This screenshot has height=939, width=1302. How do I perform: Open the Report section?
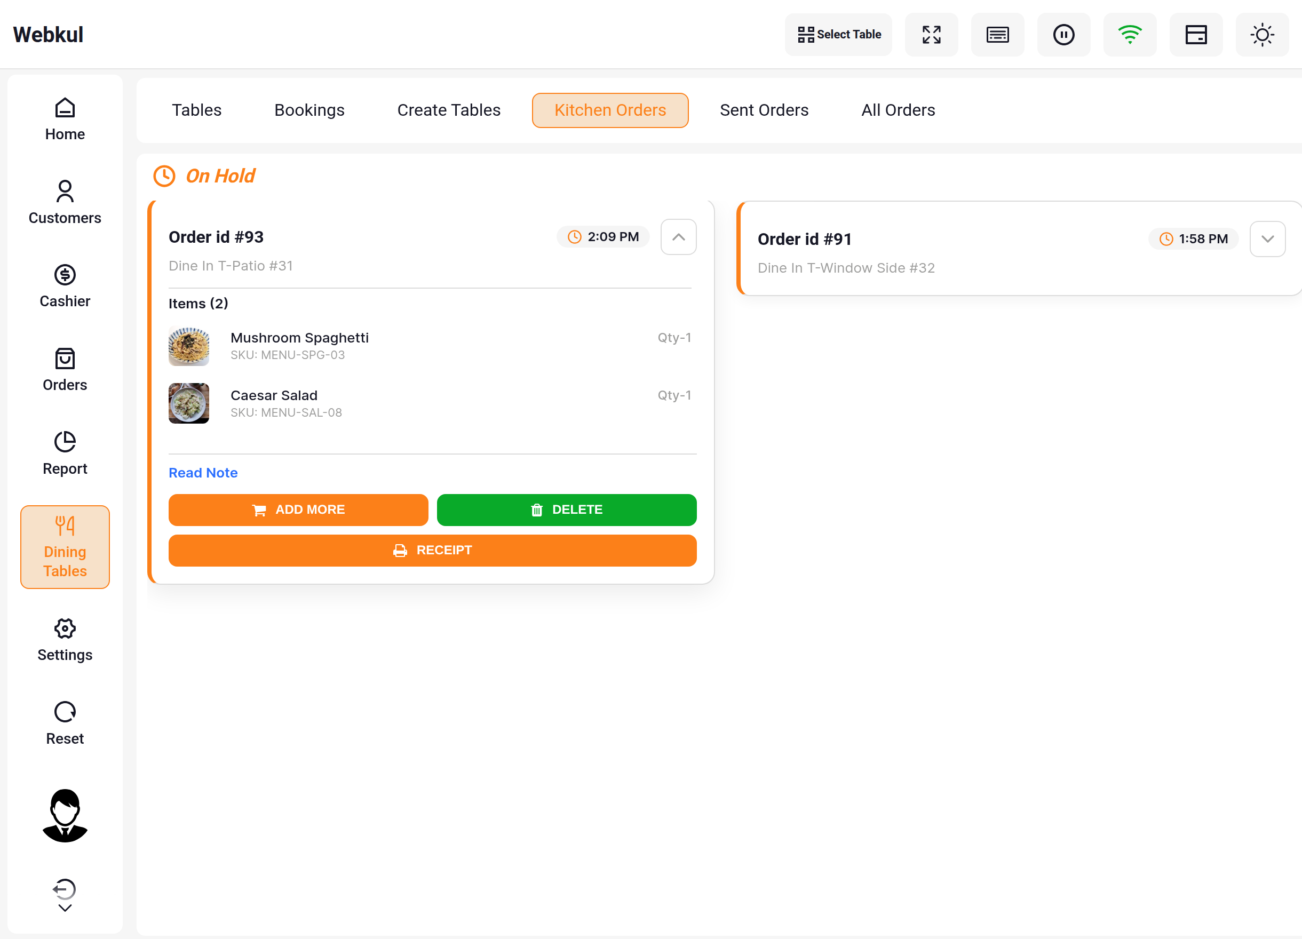point(65,453)
